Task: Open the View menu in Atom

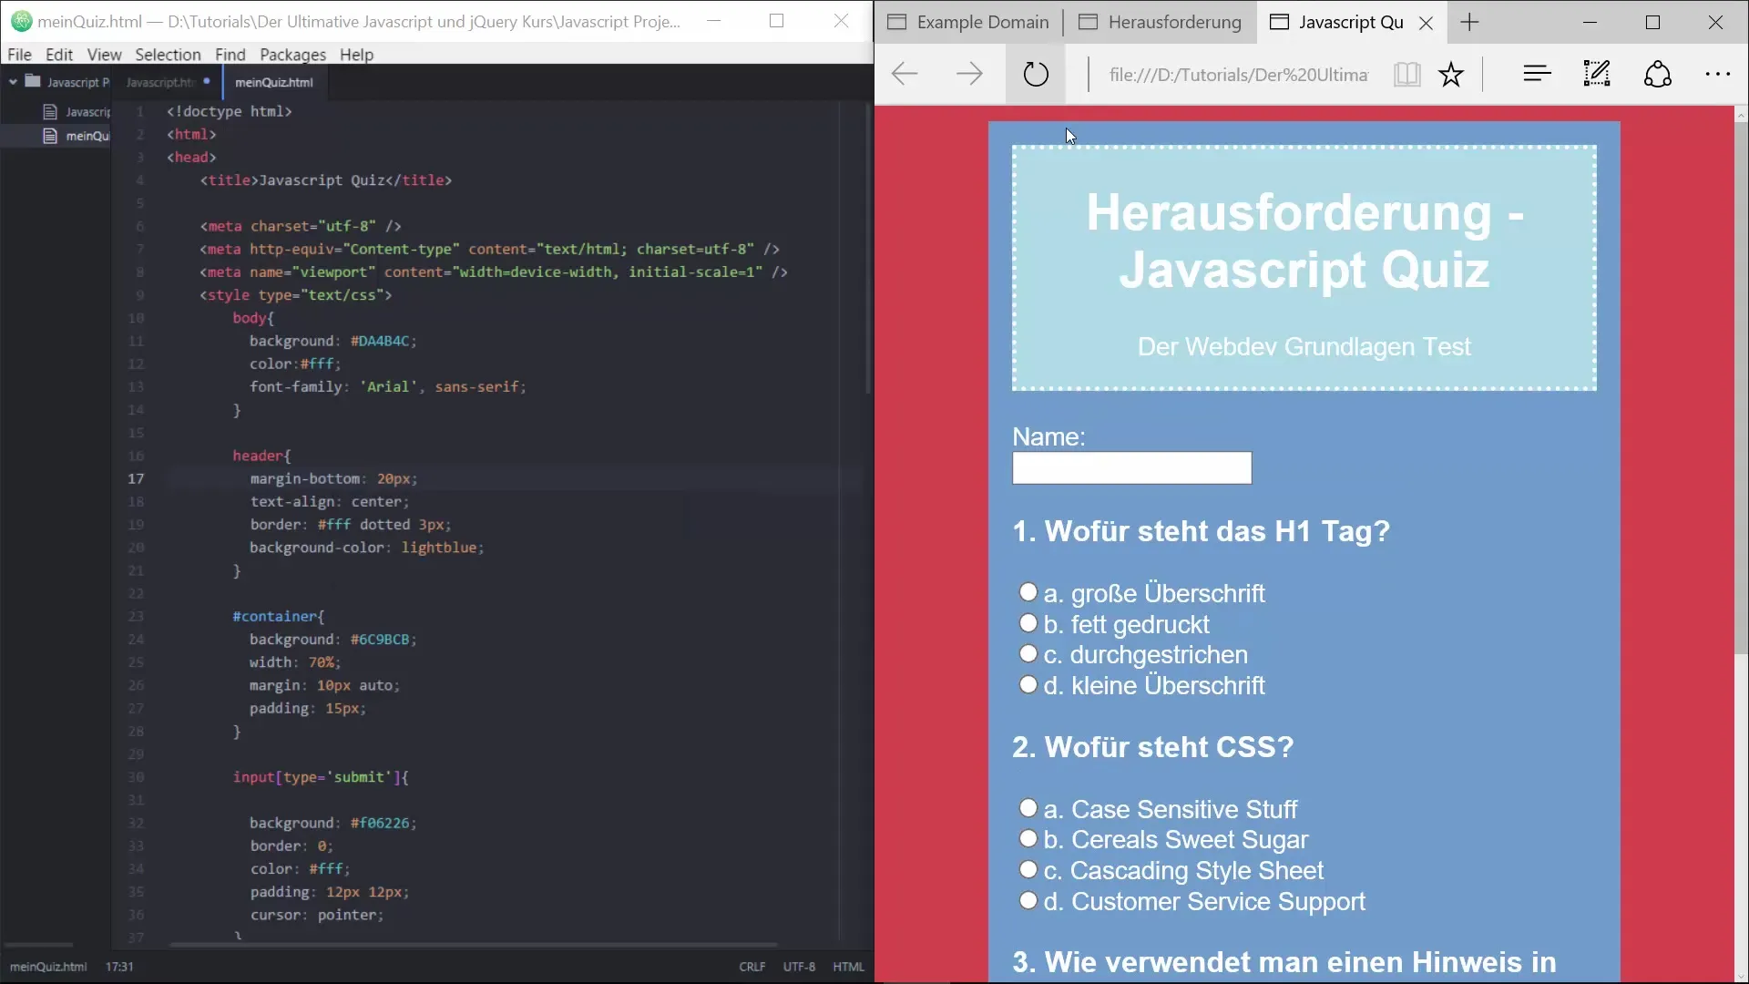Action: tap(104, 55)
